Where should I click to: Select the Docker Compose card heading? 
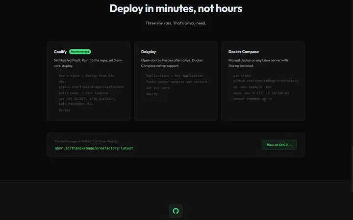(x=243, y=52)
